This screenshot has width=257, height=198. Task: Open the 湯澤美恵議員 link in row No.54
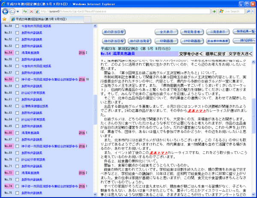pos(30,53)
